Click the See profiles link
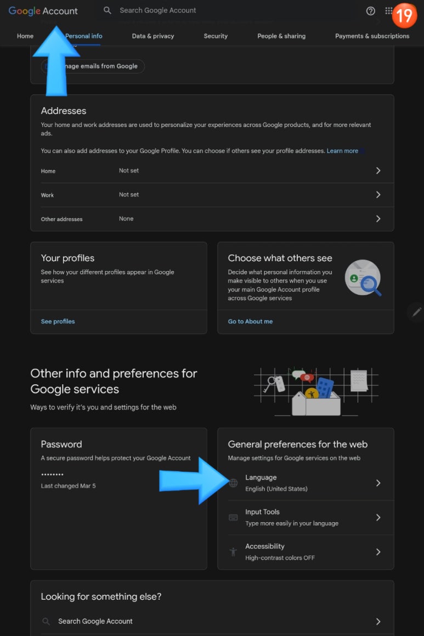424x636 pixels. [x=58, y=321]
